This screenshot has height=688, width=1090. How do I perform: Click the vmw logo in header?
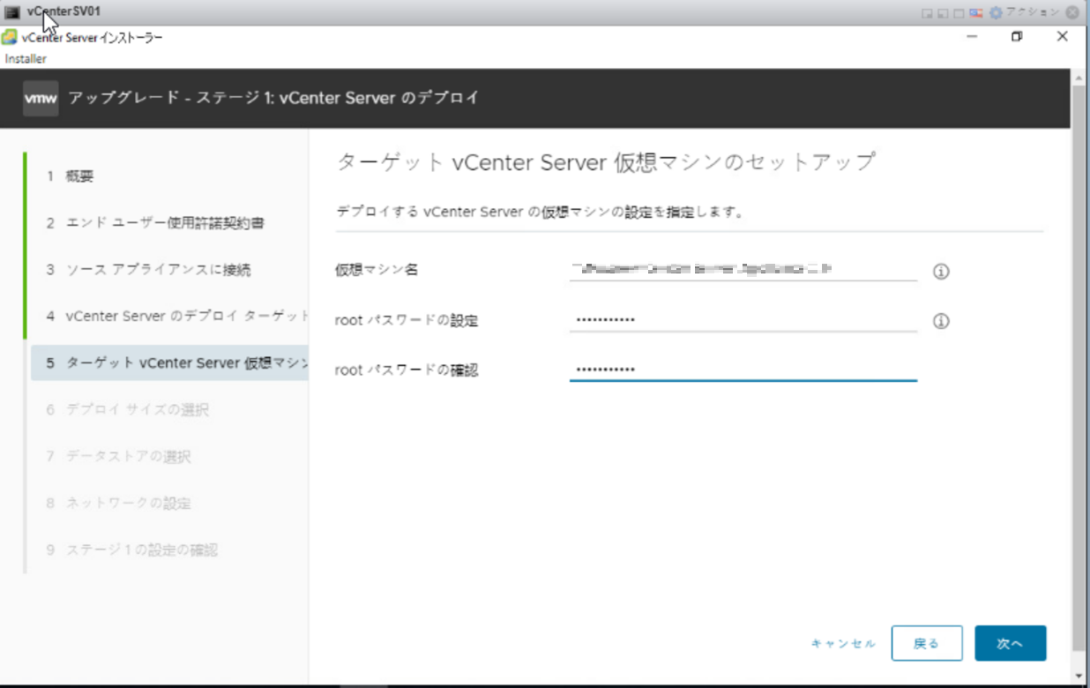pyautogui.click(x=41, y=98)
